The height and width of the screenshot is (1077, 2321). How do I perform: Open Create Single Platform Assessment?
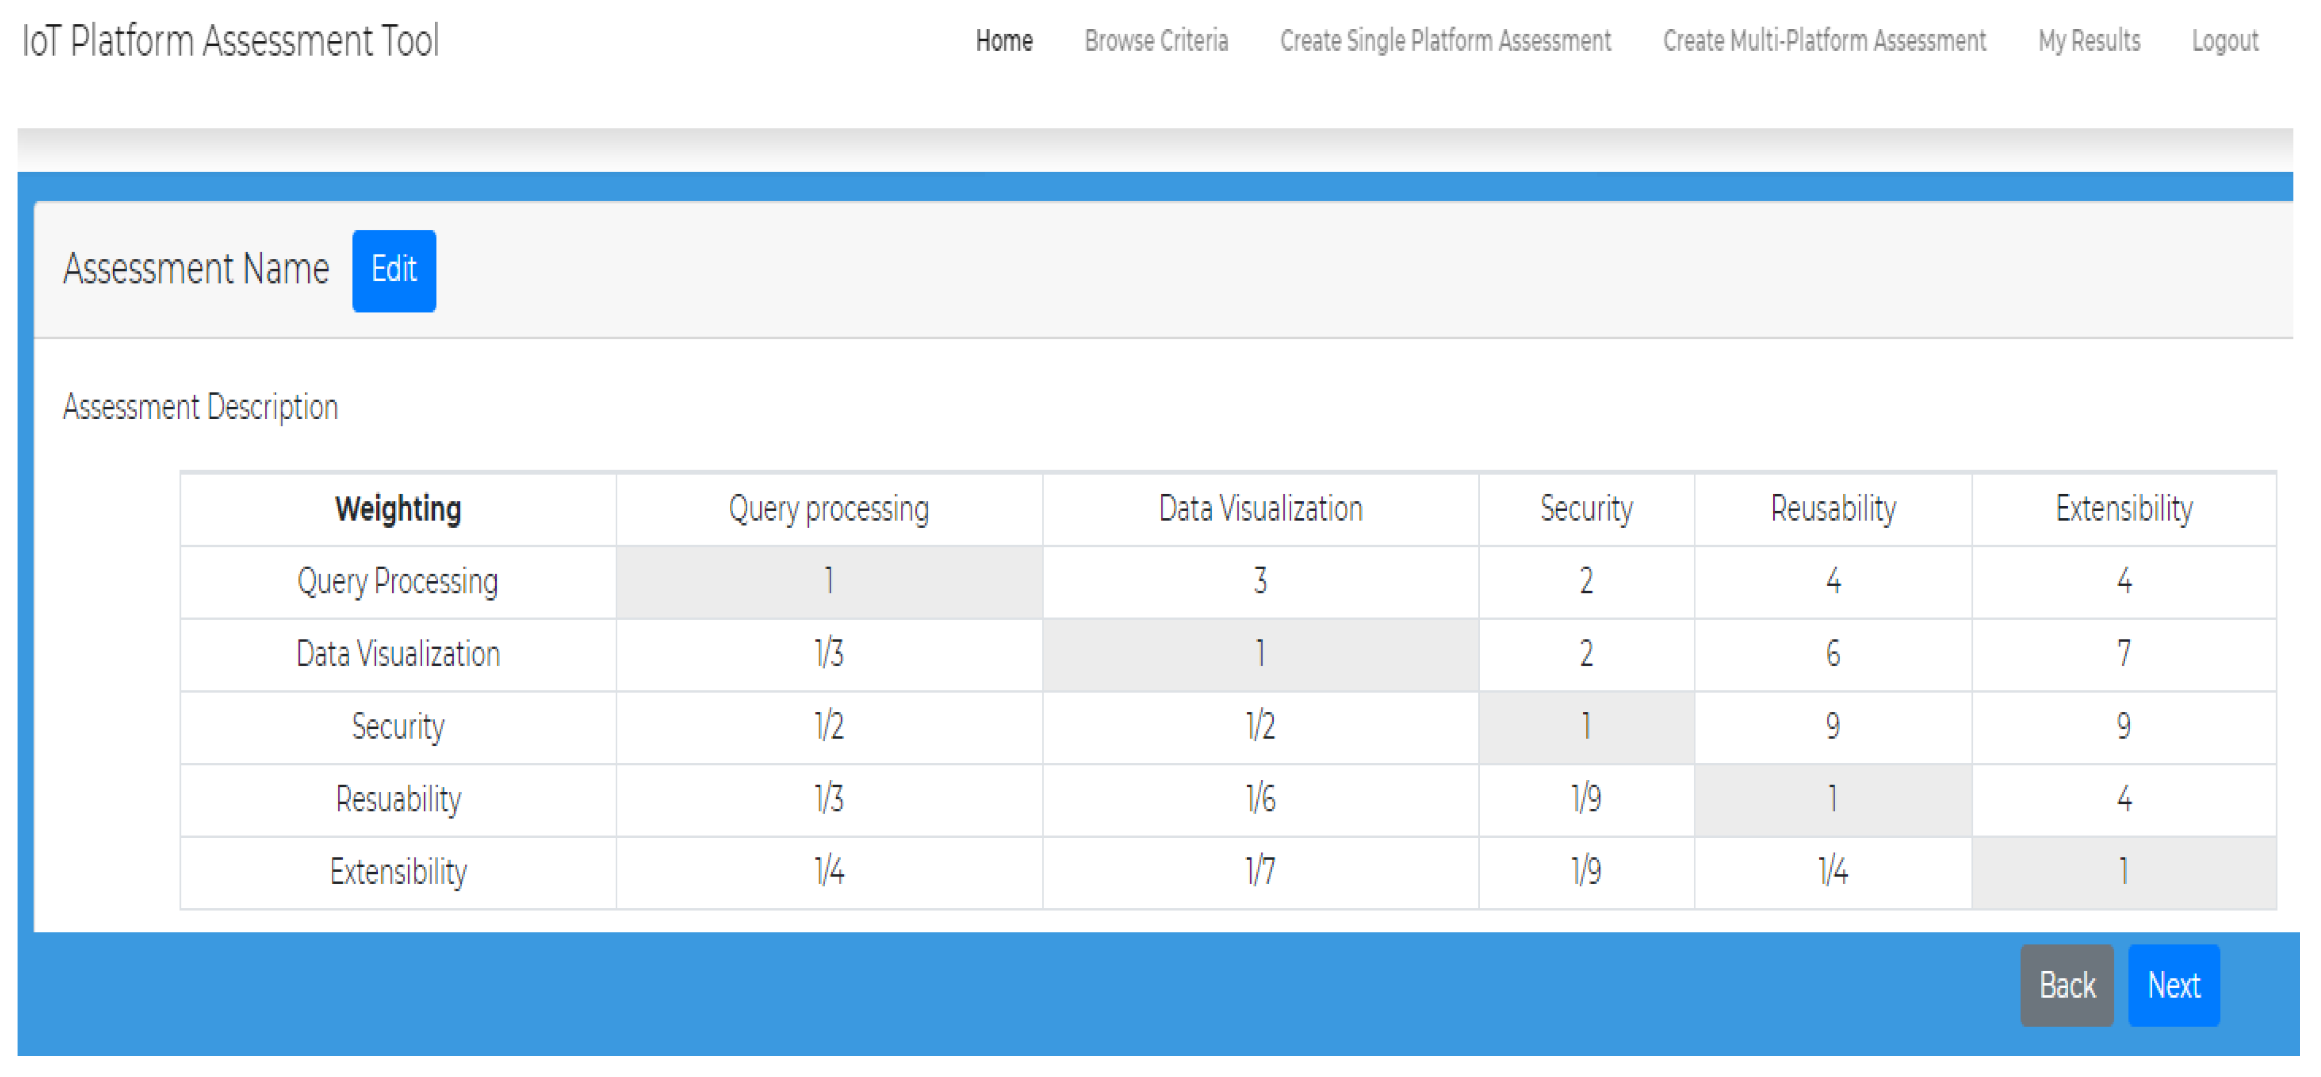[1445, 41]
